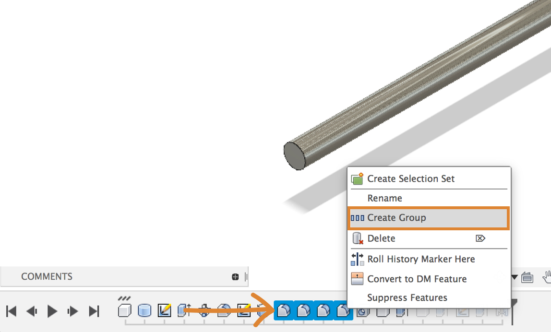The image size is (551, 332).
Task: Choose Create Group from the context menu
Action: click(x=428, y=218)
